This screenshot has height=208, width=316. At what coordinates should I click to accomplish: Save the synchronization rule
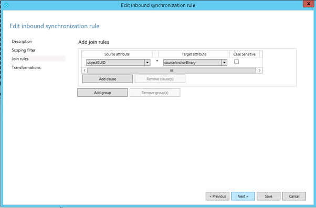268,196
